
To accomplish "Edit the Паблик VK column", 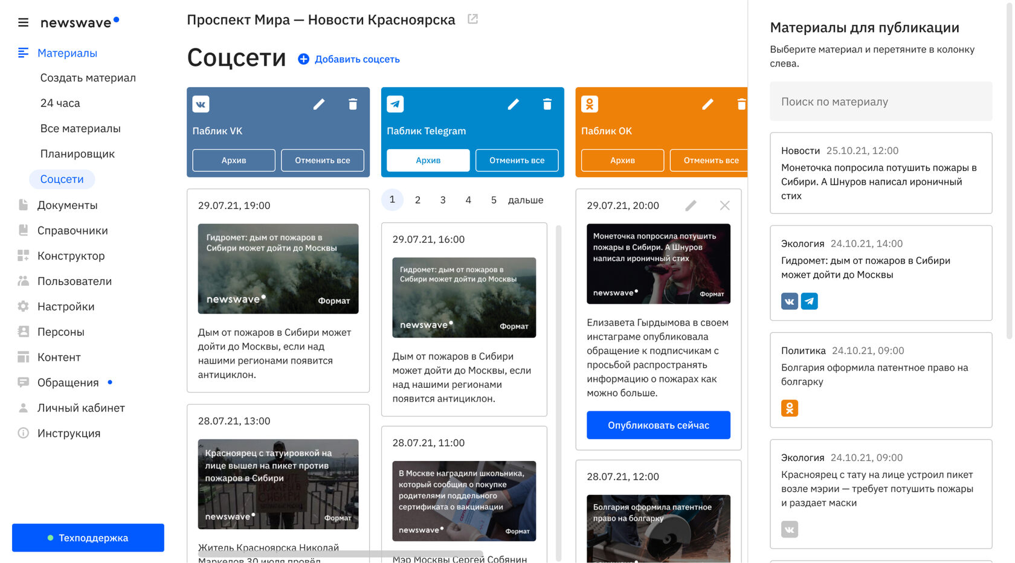I will (x=319, y=105).
